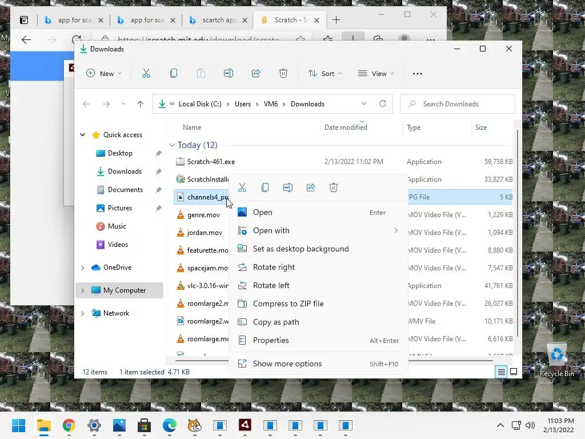Choose Rotate left in context menu

[318, 286]
